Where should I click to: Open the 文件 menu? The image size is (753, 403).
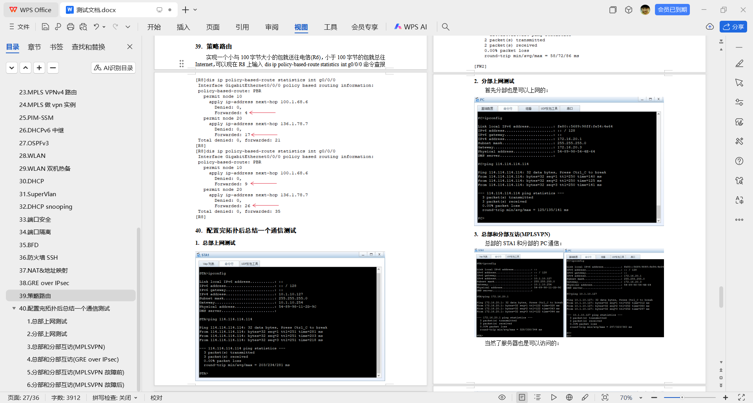coord(20,27)
